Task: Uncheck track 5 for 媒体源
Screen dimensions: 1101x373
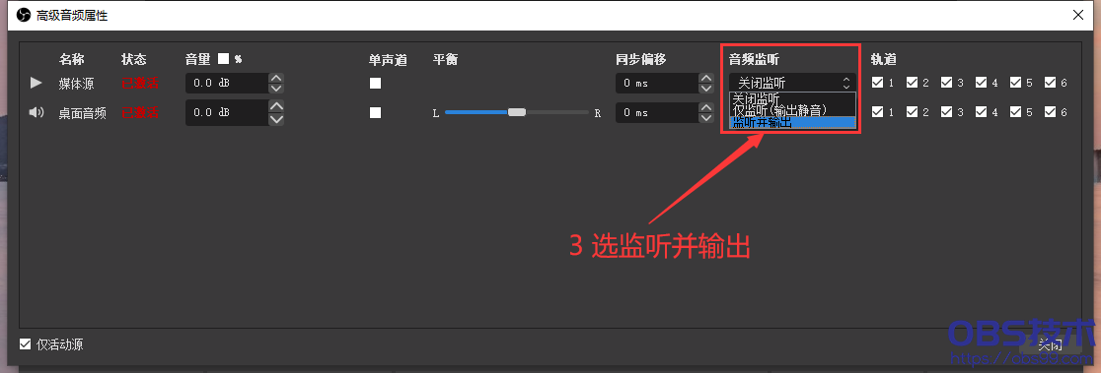Action: click(x=1015, y=83)
